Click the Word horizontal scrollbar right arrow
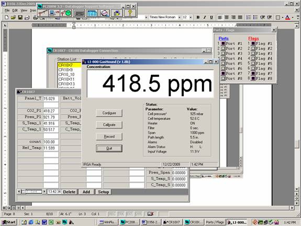Viewport: 301px width, 226px height. point(292,208)
